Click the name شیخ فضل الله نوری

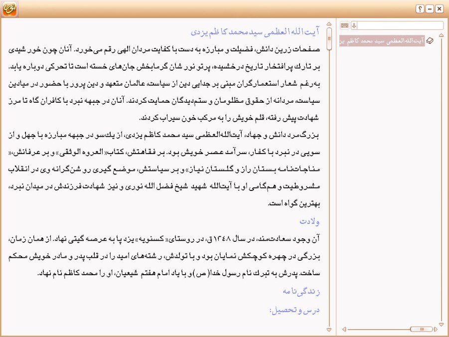coord(156,186)
